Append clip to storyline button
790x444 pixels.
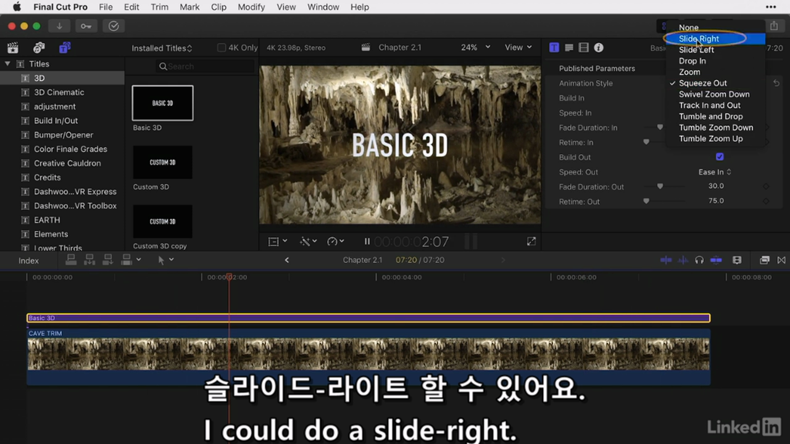point(108,260)
